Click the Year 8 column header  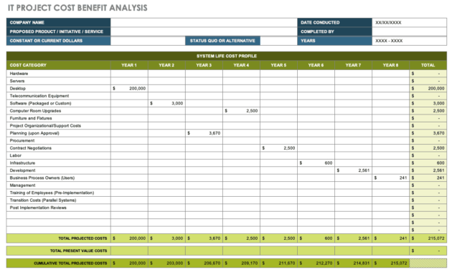(x=390, y=65)
